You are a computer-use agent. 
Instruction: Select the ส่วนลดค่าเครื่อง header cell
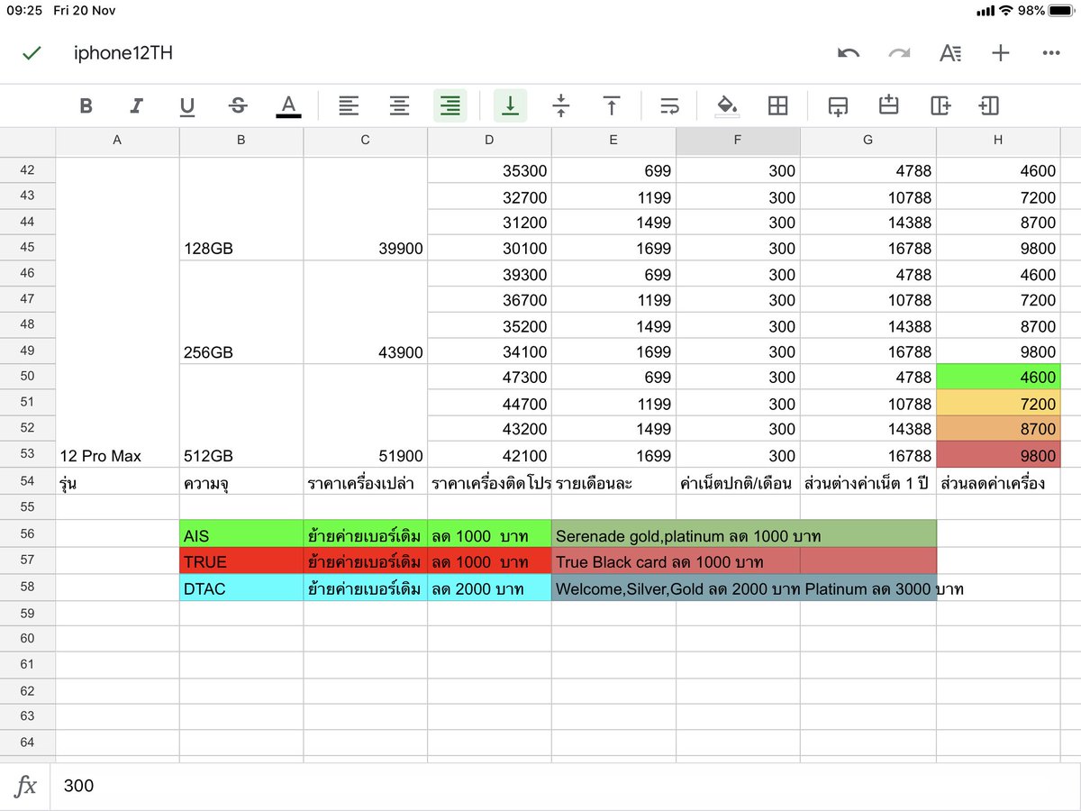998,481
